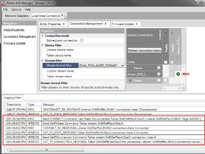Open Firmware Update navigation link
205x154 pixels.
click(15, 43)
